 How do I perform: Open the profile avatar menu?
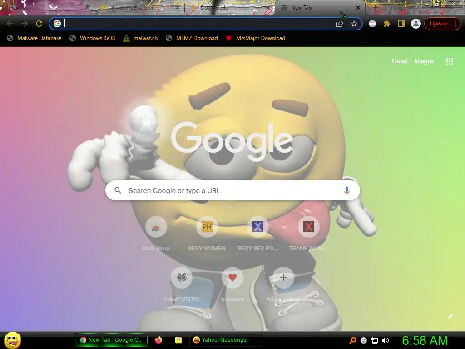(x=416, y=24)
